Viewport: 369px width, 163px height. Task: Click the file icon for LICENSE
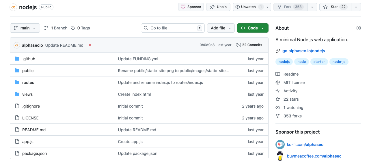[x=17, y=118]
